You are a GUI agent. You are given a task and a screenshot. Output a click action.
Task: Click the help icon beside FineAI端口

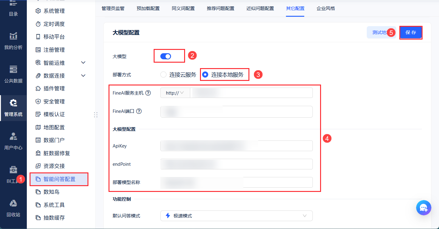coord(139,111)
